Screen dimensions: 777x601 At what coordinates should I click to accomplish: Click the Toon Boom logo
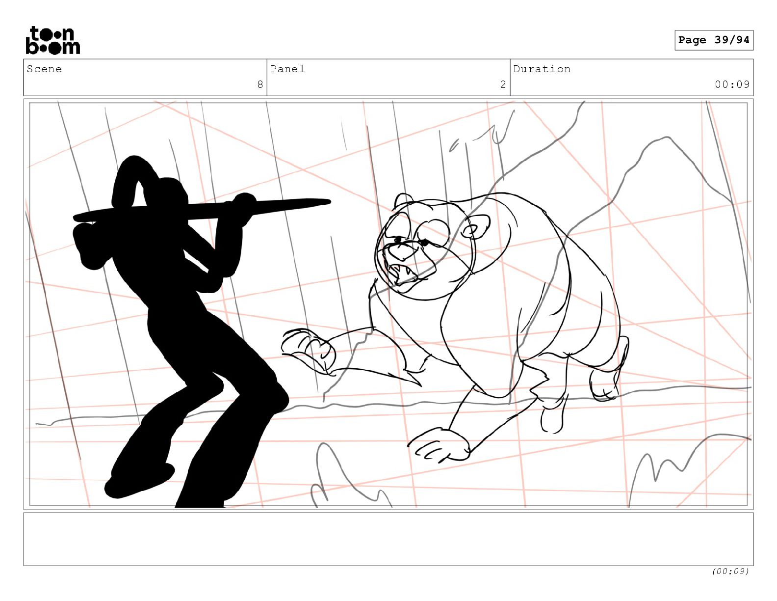(52, 40)
